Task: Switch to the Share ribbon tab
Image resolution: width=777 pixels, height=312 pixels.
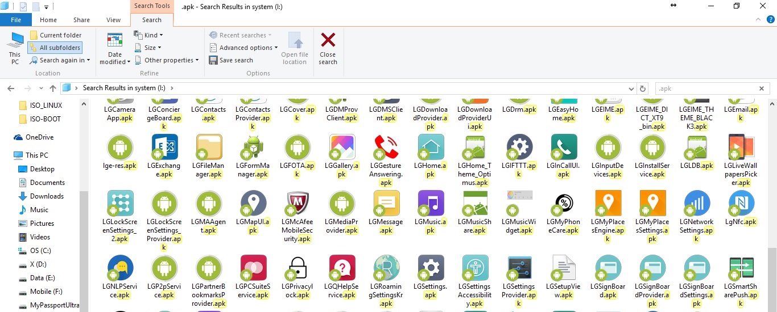Action: point(81,20)
